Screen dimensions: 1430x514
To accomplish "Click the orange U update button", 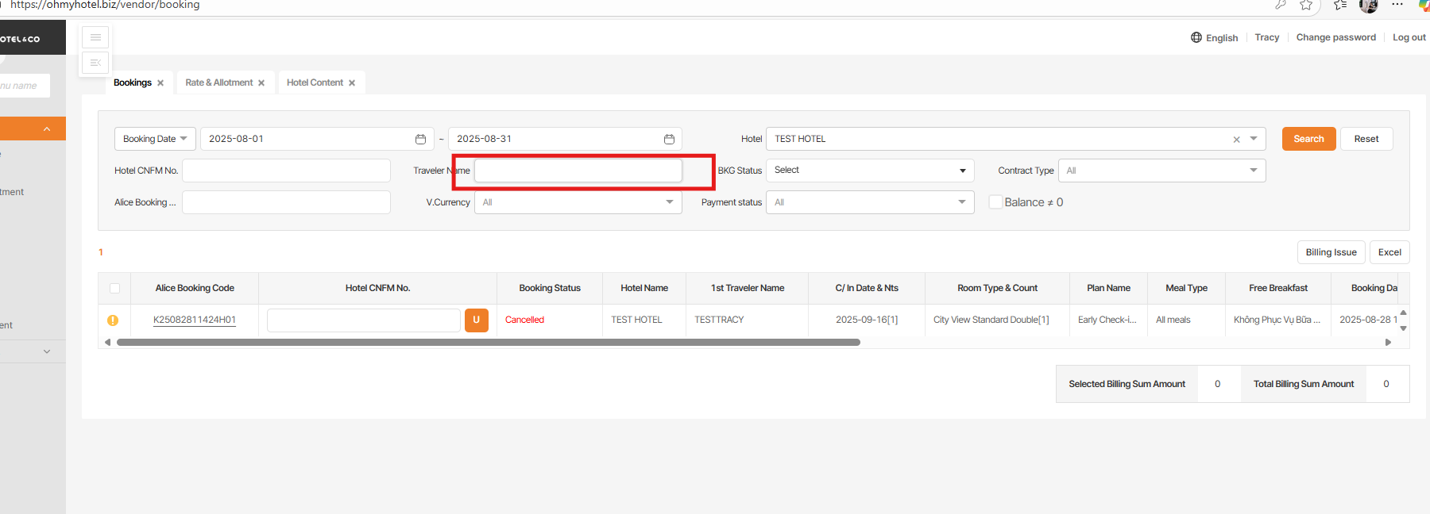I will pyautogui.click(x=477, y=320).
